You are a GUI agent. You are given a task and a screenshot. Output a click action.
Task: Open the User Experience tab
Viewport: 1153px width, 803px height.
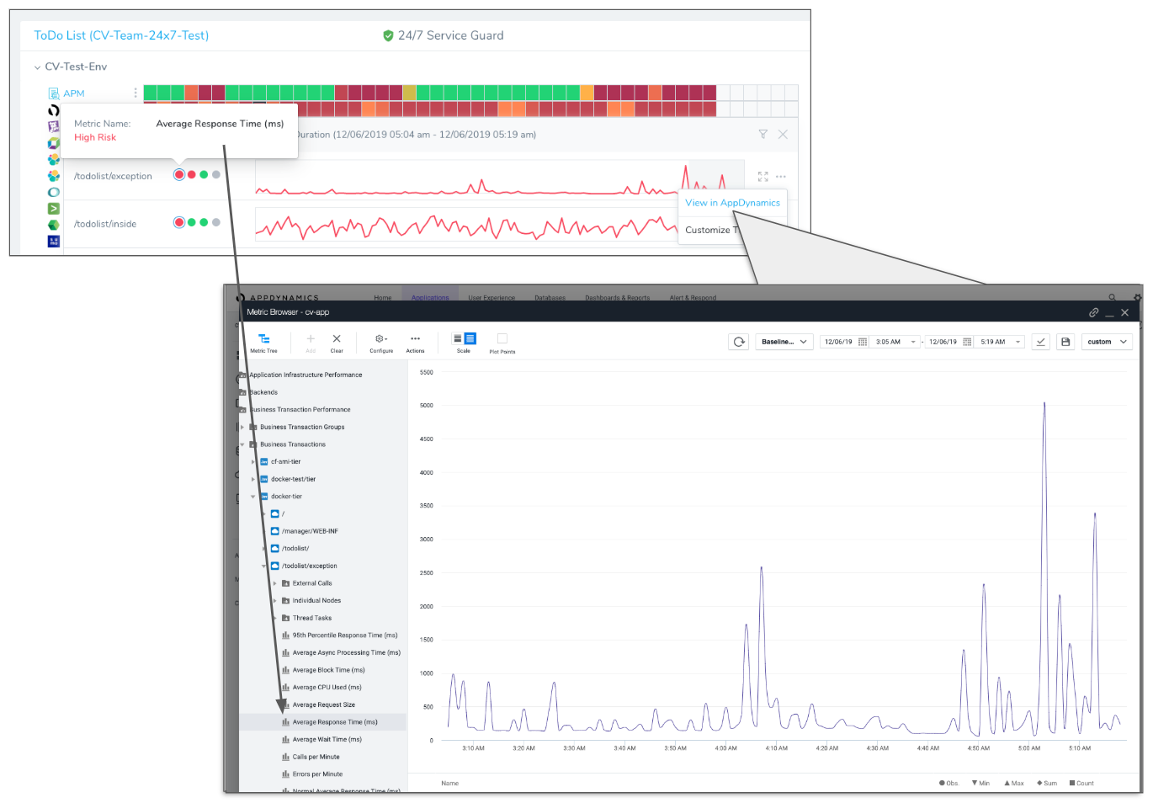pyautogui.click(x=491, y=298)
